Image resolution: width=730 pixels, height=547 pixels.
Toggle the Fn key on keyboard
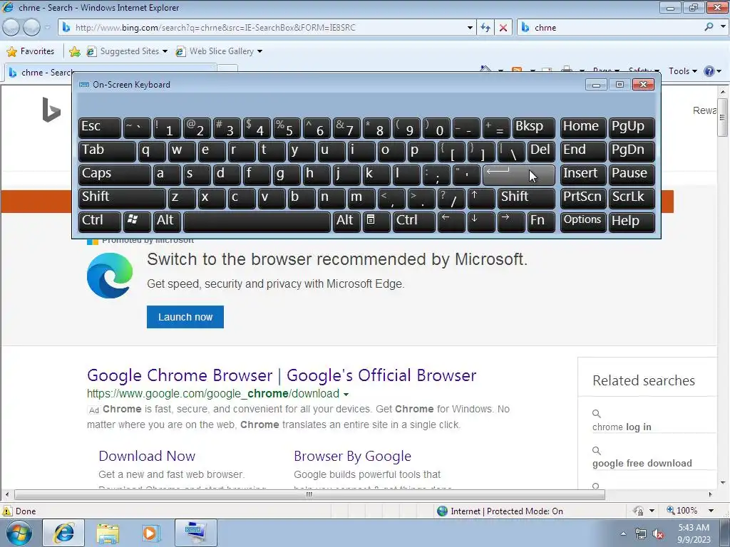(x=542, y=221)
